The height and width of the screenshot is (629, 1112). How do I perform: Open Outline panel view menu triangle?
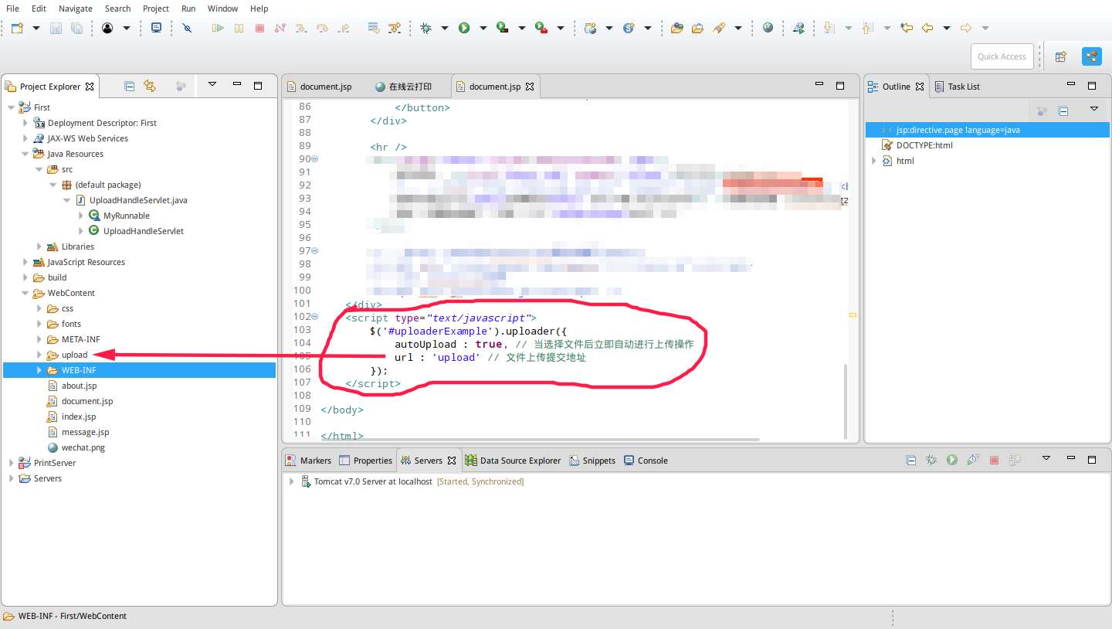point(1093,110)
